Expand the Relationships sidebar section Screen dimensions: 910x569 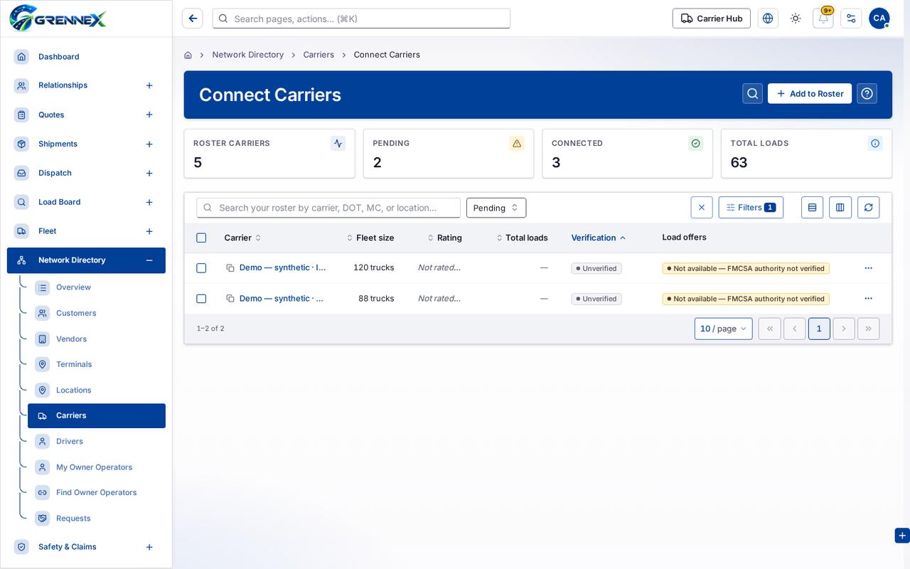pos(149,85)
